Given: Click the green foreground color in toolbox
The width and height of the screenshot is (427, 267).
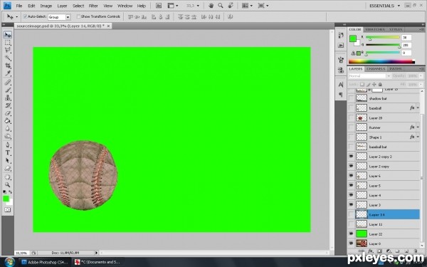Looking at the screenshot, I should tap(6, 199).
